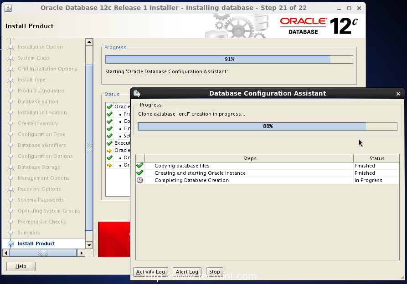Click the clock icon for Completing Database Creation
This screenshot has height=284, width=407.
[x=140, y=180]
